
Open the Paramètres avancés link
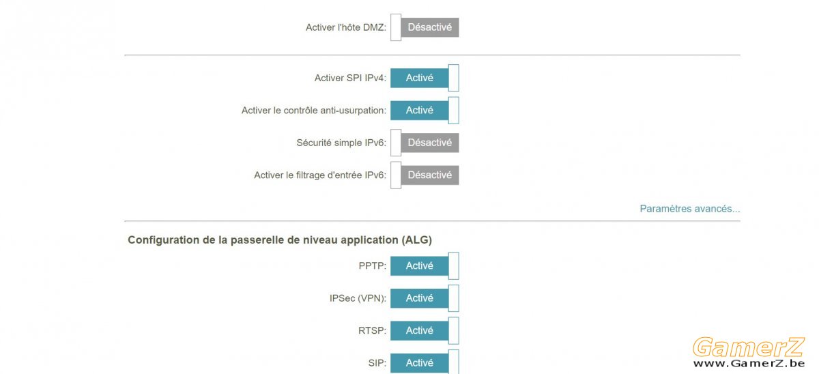[x=689, y=209]
